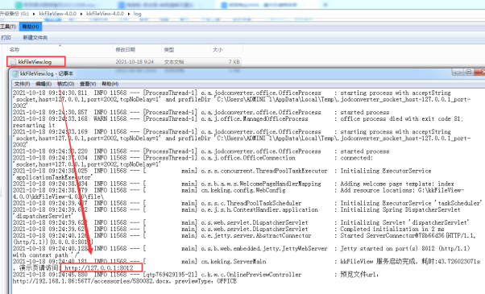The width and height of the screenshot is (485, 294).
Task: Click the 文本文档 type cell
Action: coord(174,62)
